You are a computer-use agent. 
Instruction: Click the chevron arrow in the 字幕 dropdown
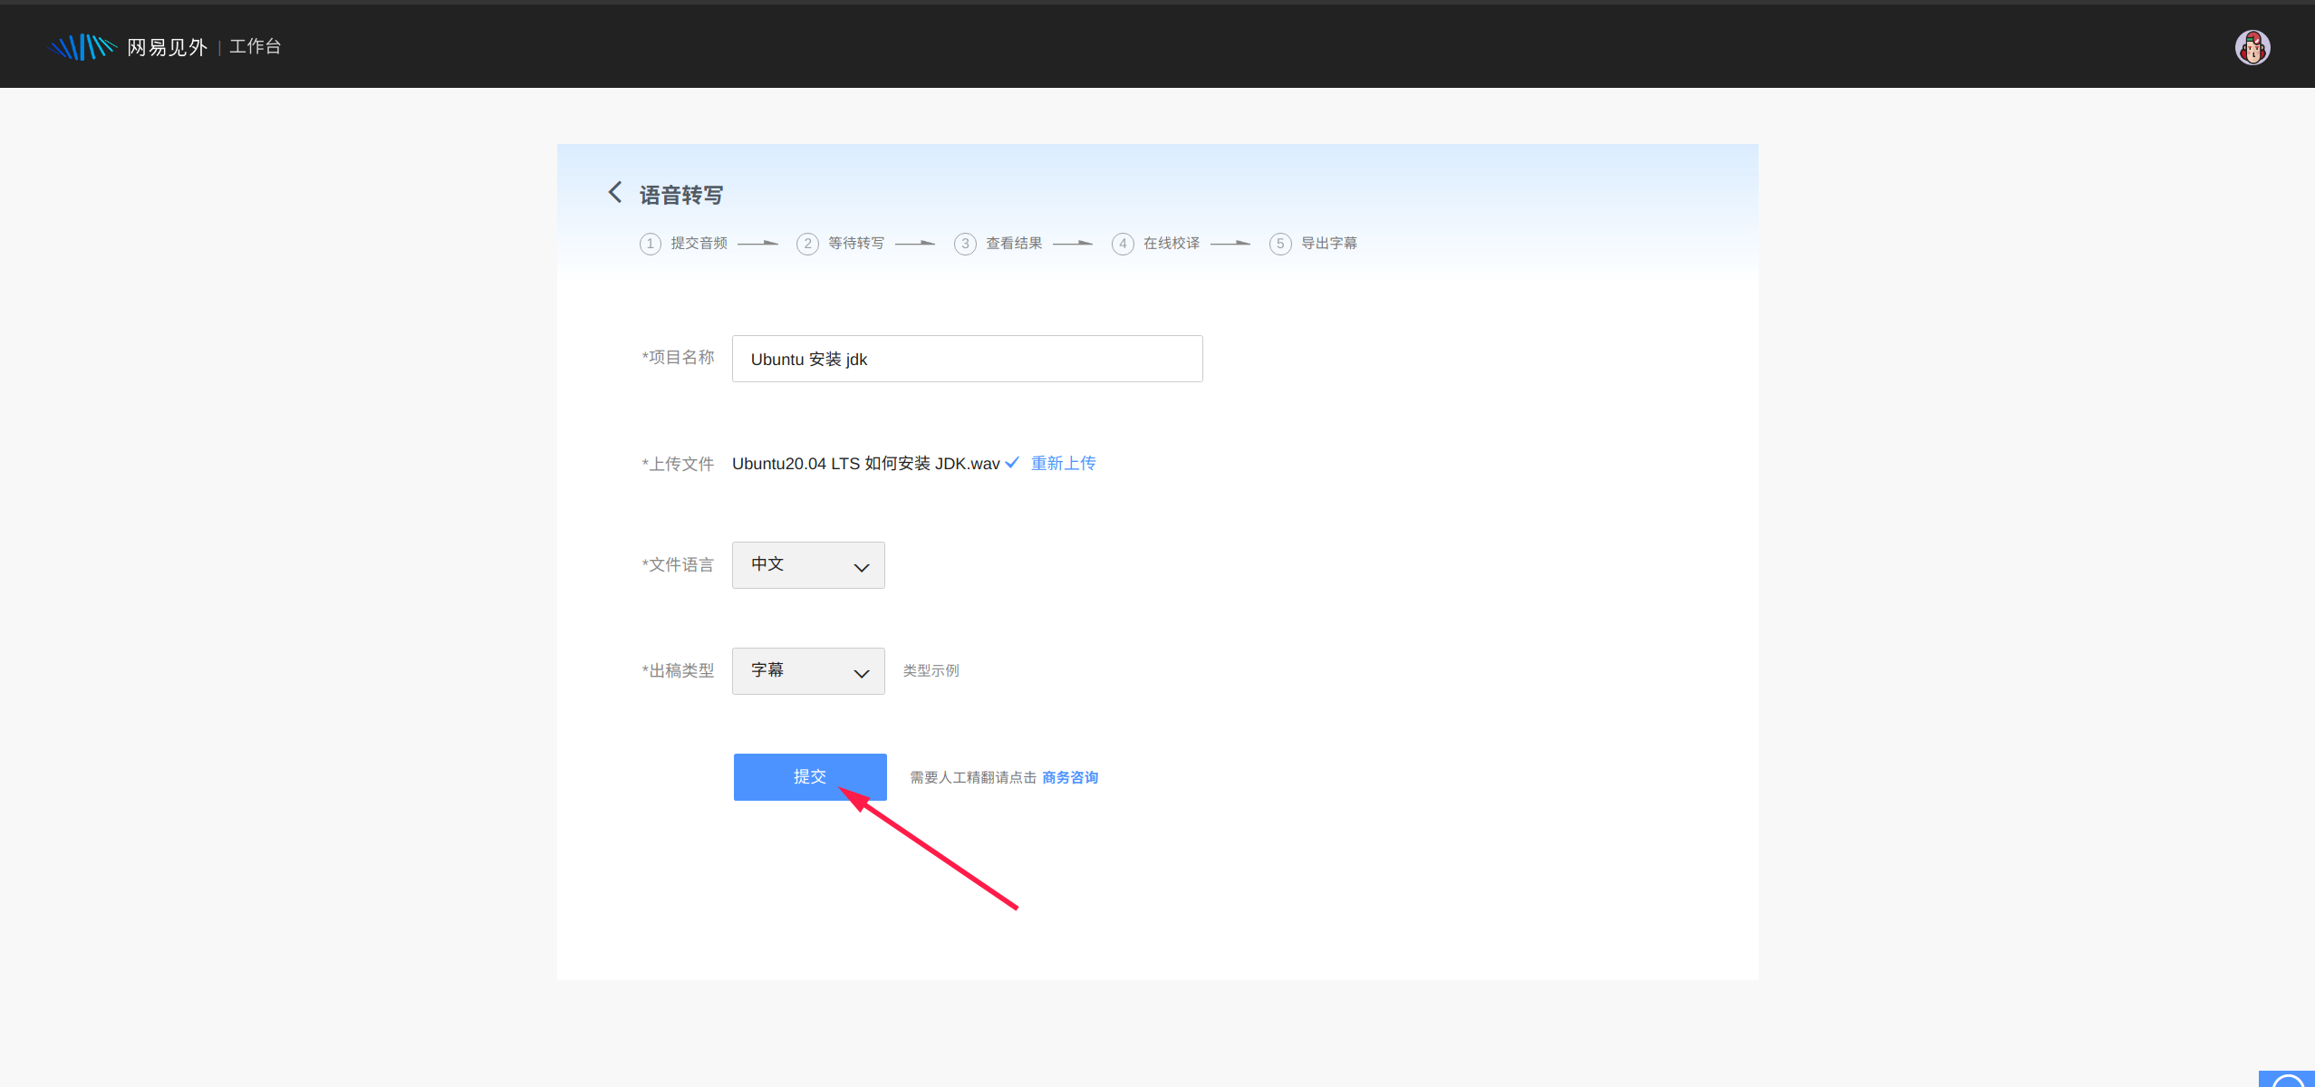(861, 673)
